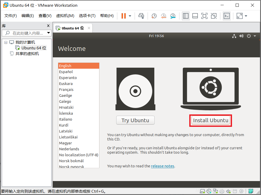Screen dimensions: 261x195
Task: Select Norsk bokmål in the language list
Action: click(78, 161)
